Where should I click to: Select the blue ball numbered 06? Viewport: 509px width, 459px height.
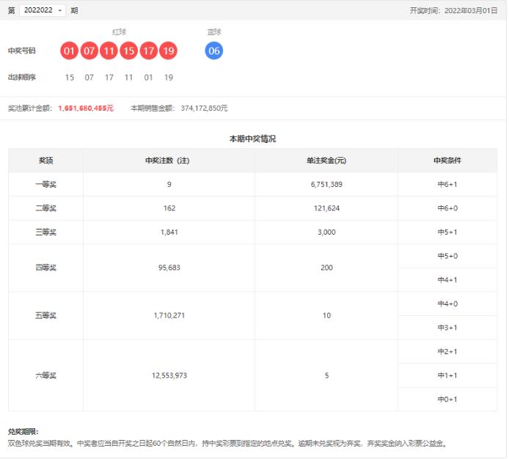214,51
